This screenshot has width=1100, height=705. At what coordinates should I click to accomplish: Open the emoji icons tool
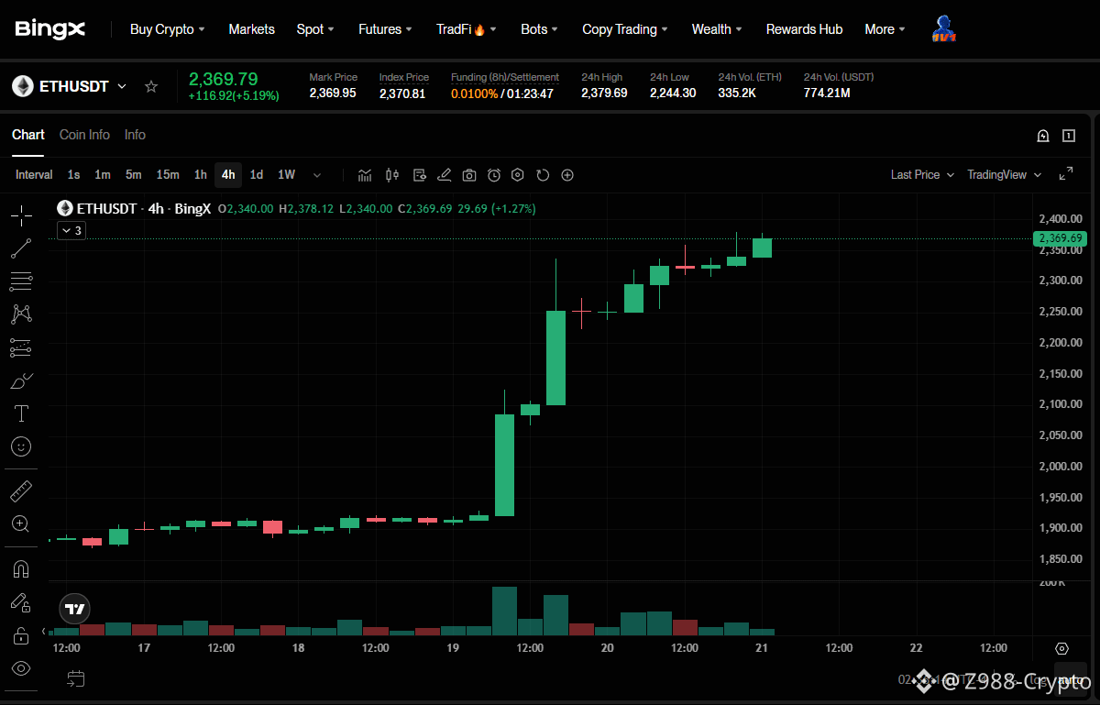pyautogui.click(x=21, y=446)
